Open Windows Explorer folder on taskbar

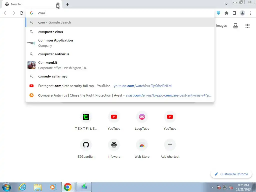[x=38, y=187]
